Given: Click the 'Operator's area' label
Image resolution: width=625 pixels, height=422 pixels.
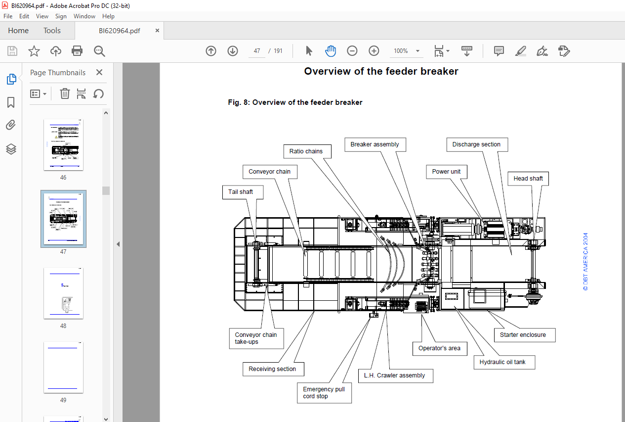Looking at the screenshot, I should tap(439, 348).
